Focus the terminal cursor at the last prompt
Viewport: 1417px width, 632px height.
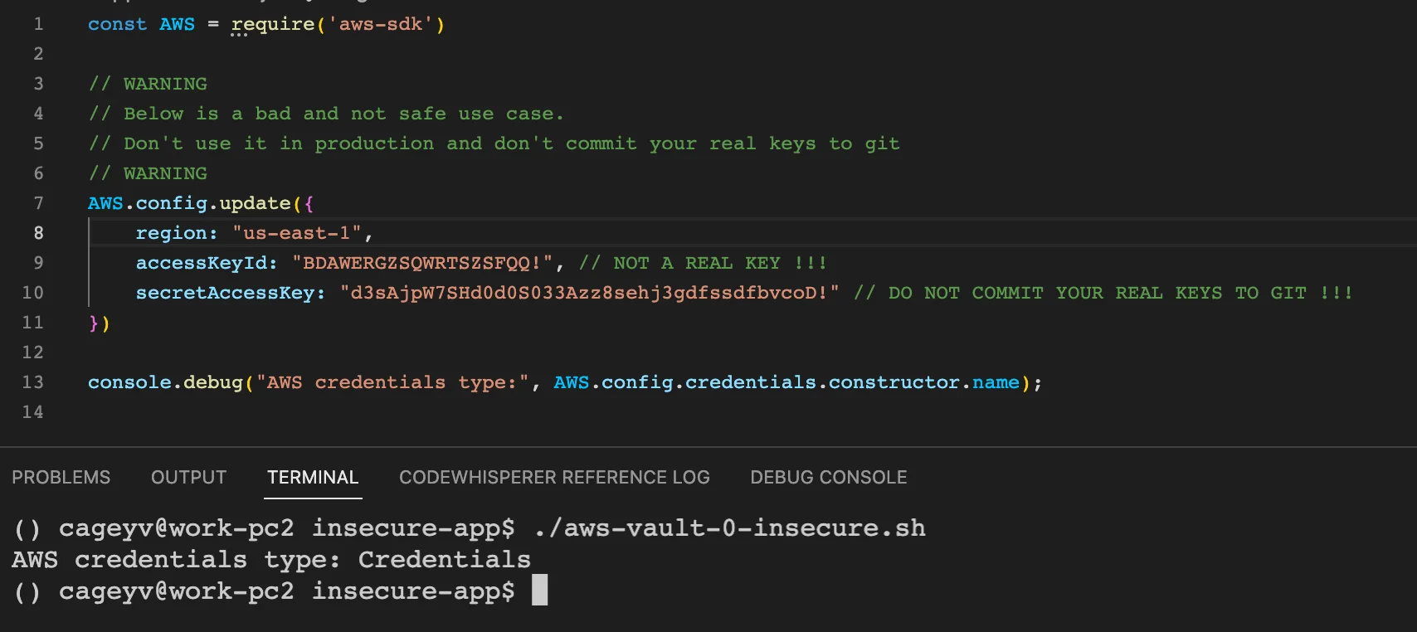click(x=539, y=591)
